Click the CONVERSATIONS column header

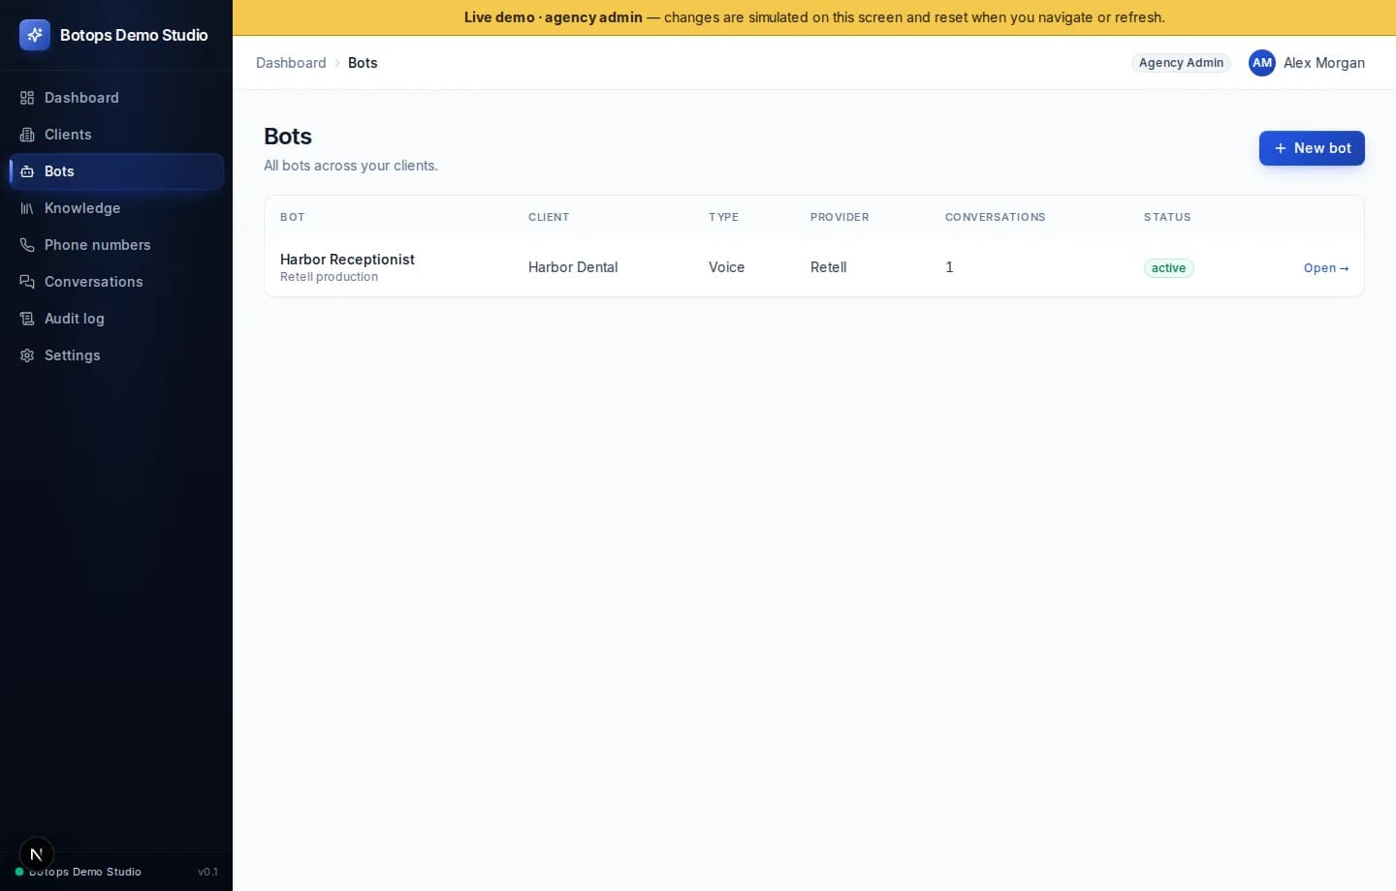[x=995, y=217]
